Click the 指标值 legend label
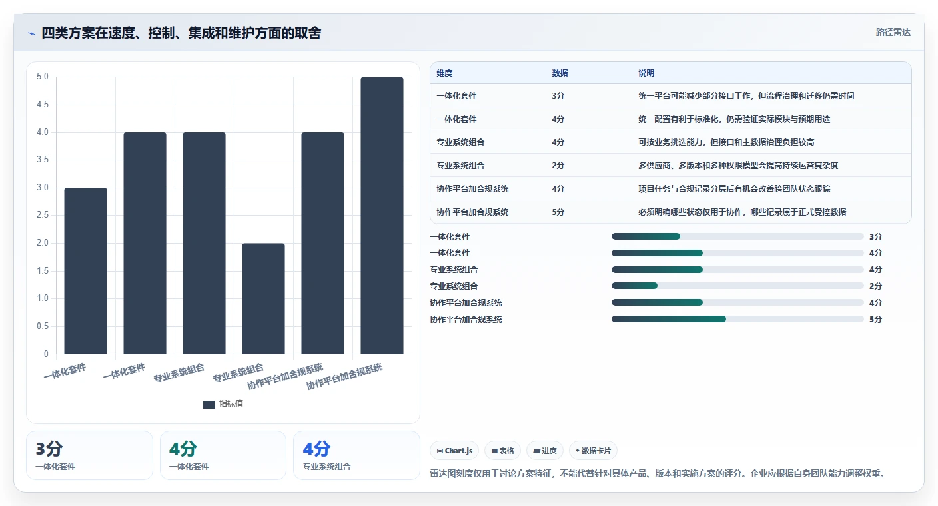This screenshot has height=506, width=938. click(231, 404)
